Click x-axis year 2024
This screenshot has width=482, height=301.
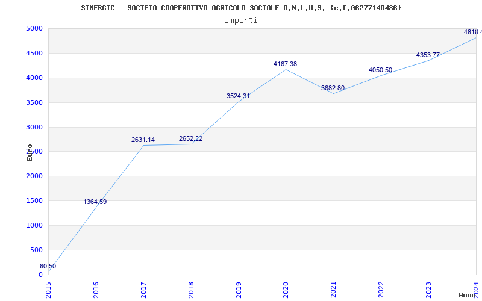pos(476,290)
